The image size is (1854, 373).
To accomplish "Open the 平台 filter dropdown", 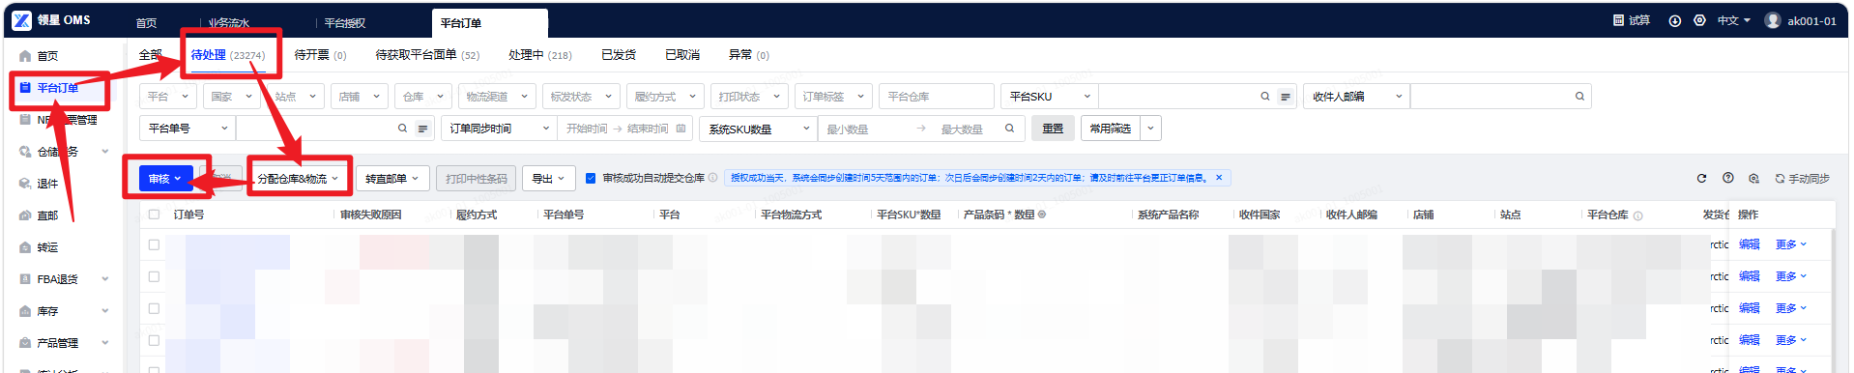I will (x=169, y=97).
